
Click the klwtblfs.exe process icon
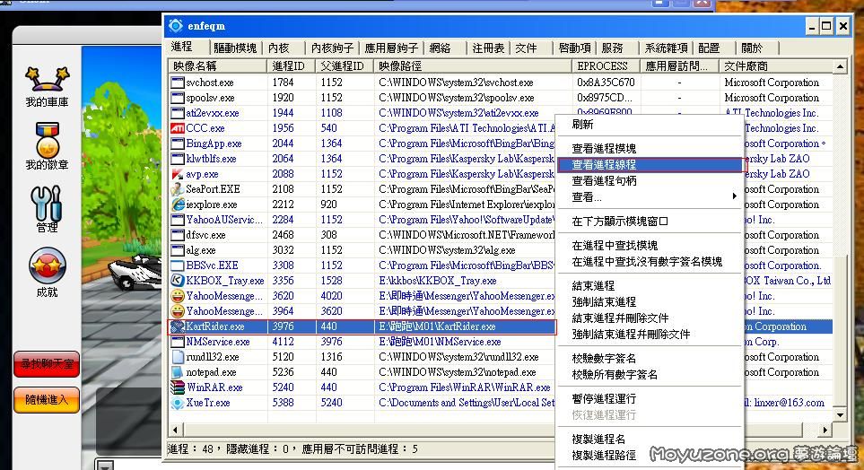point(178,159)
